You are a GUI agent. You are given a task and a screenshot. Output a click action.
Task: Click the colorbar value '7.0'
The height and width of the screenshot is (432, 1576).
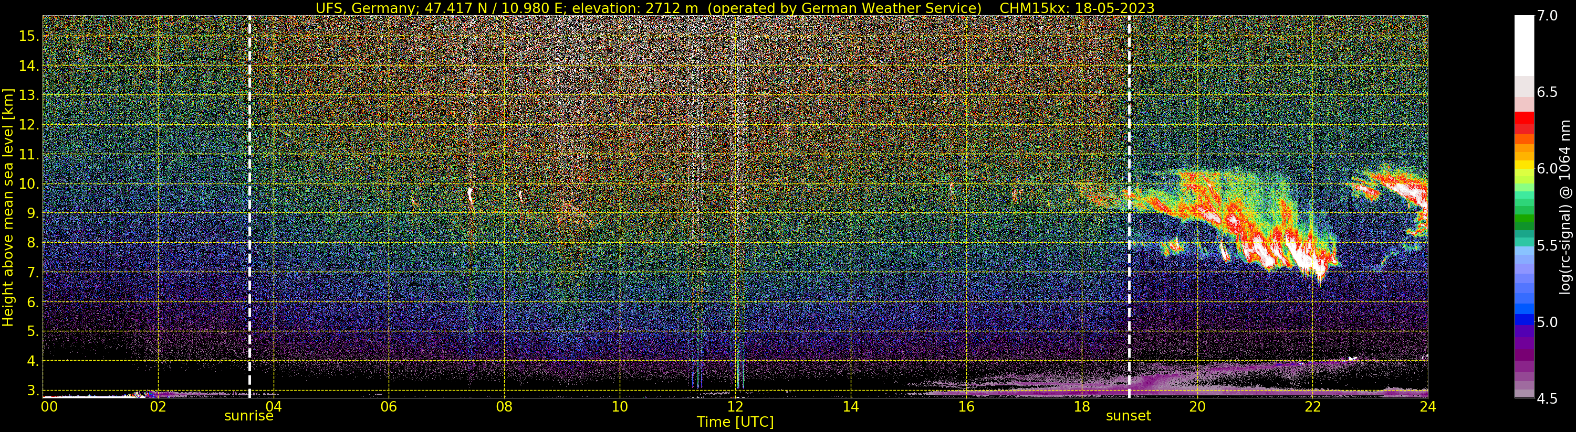pos(1547,15)
